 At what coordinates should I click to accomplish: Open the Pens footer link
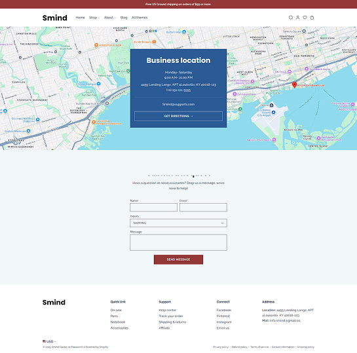pos(114,316)
